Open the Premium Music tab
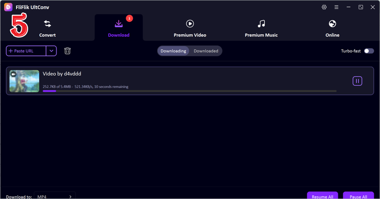The image size is (380, 199). 261,28
